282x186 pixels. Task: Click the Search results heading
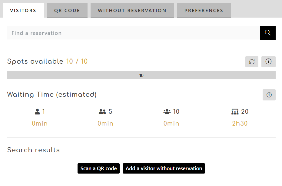33,150
